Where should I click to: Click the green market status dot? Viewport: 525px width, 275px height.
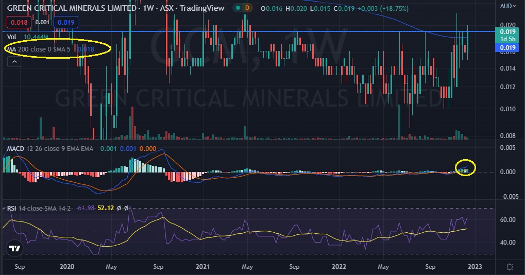point(238,8)
